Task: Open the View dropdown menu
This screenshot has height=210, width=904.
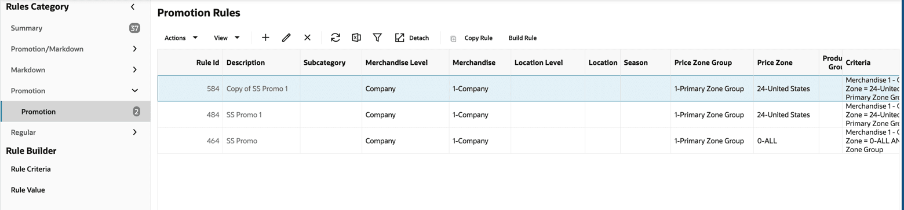Action: 227,38
